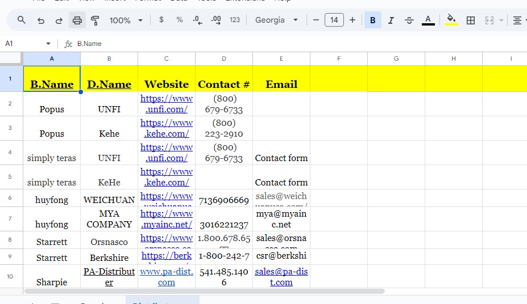
Task: Select the 7136906669 phone cell
Action: pos(224,198)
